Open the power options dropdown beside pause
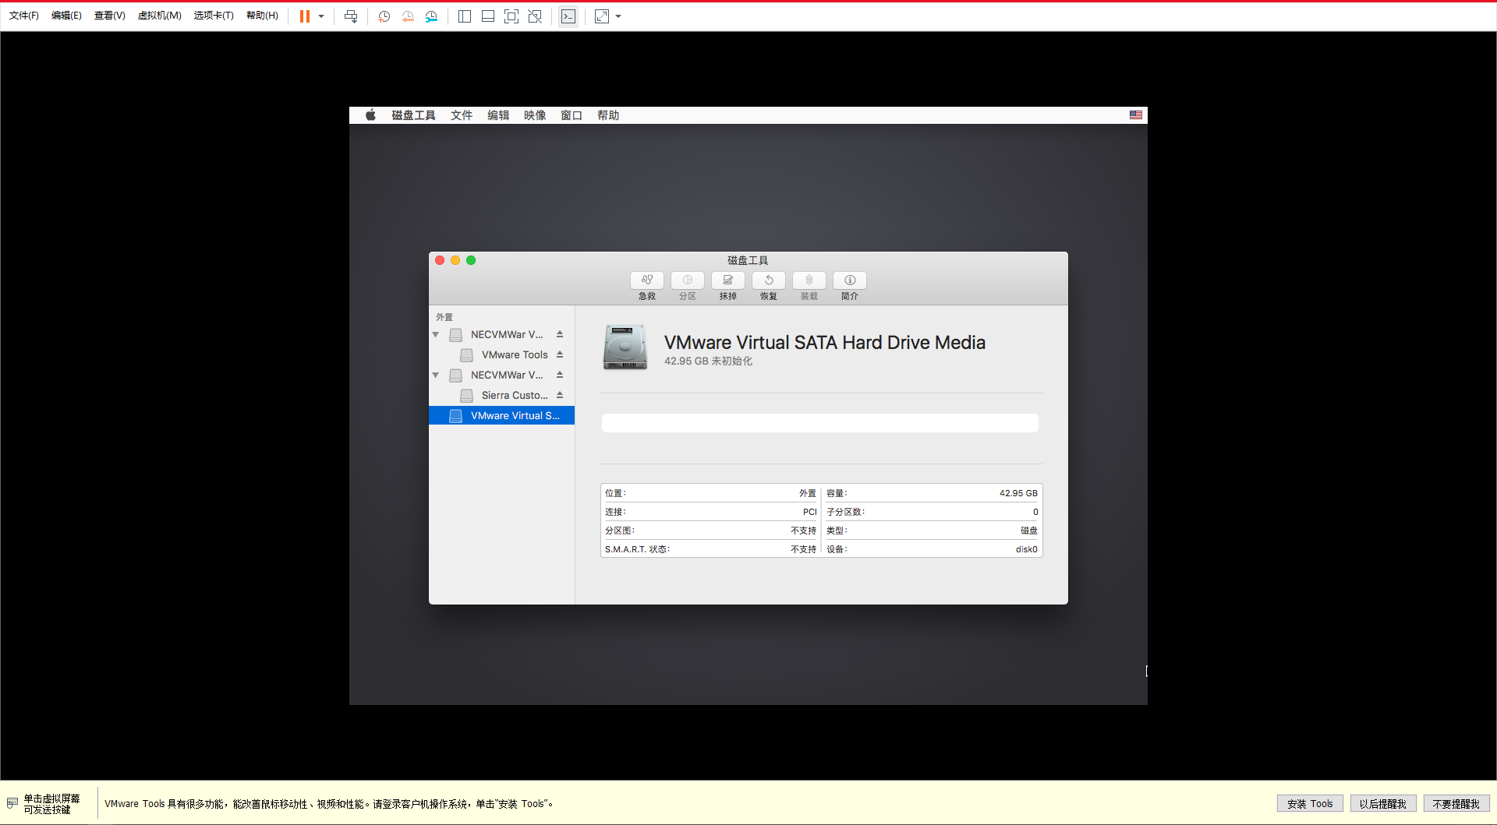Viewport: 1497px width, 825px height. coord(321,16)
